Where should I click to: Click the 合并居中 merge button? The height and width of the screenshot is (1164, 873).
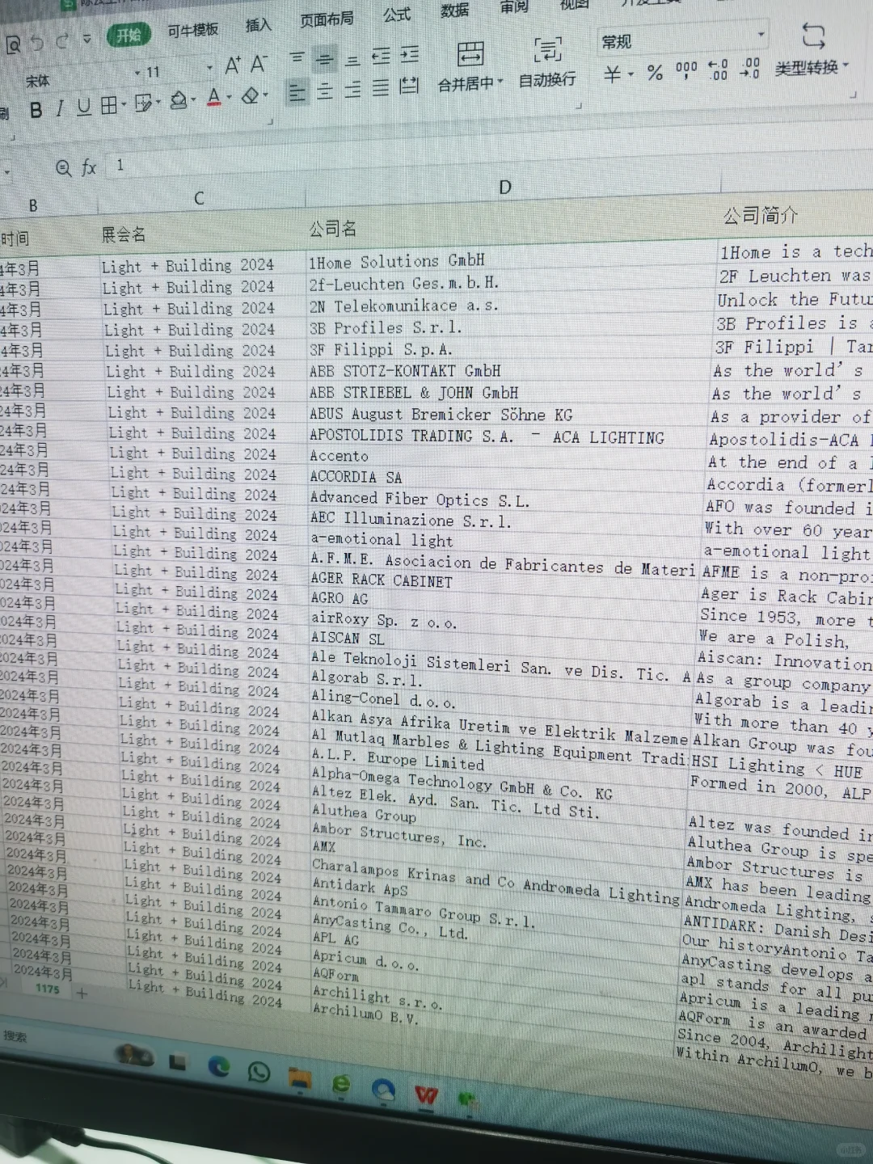coord(470,65)
